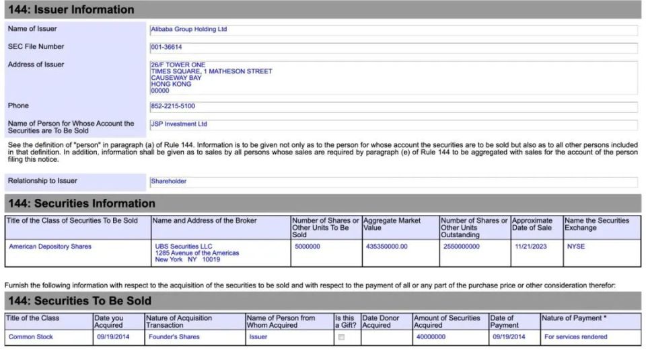Click 'Name of Person for Whose Account' label
Viewport: 646px width, 350px height.
[x=71, y=127]
